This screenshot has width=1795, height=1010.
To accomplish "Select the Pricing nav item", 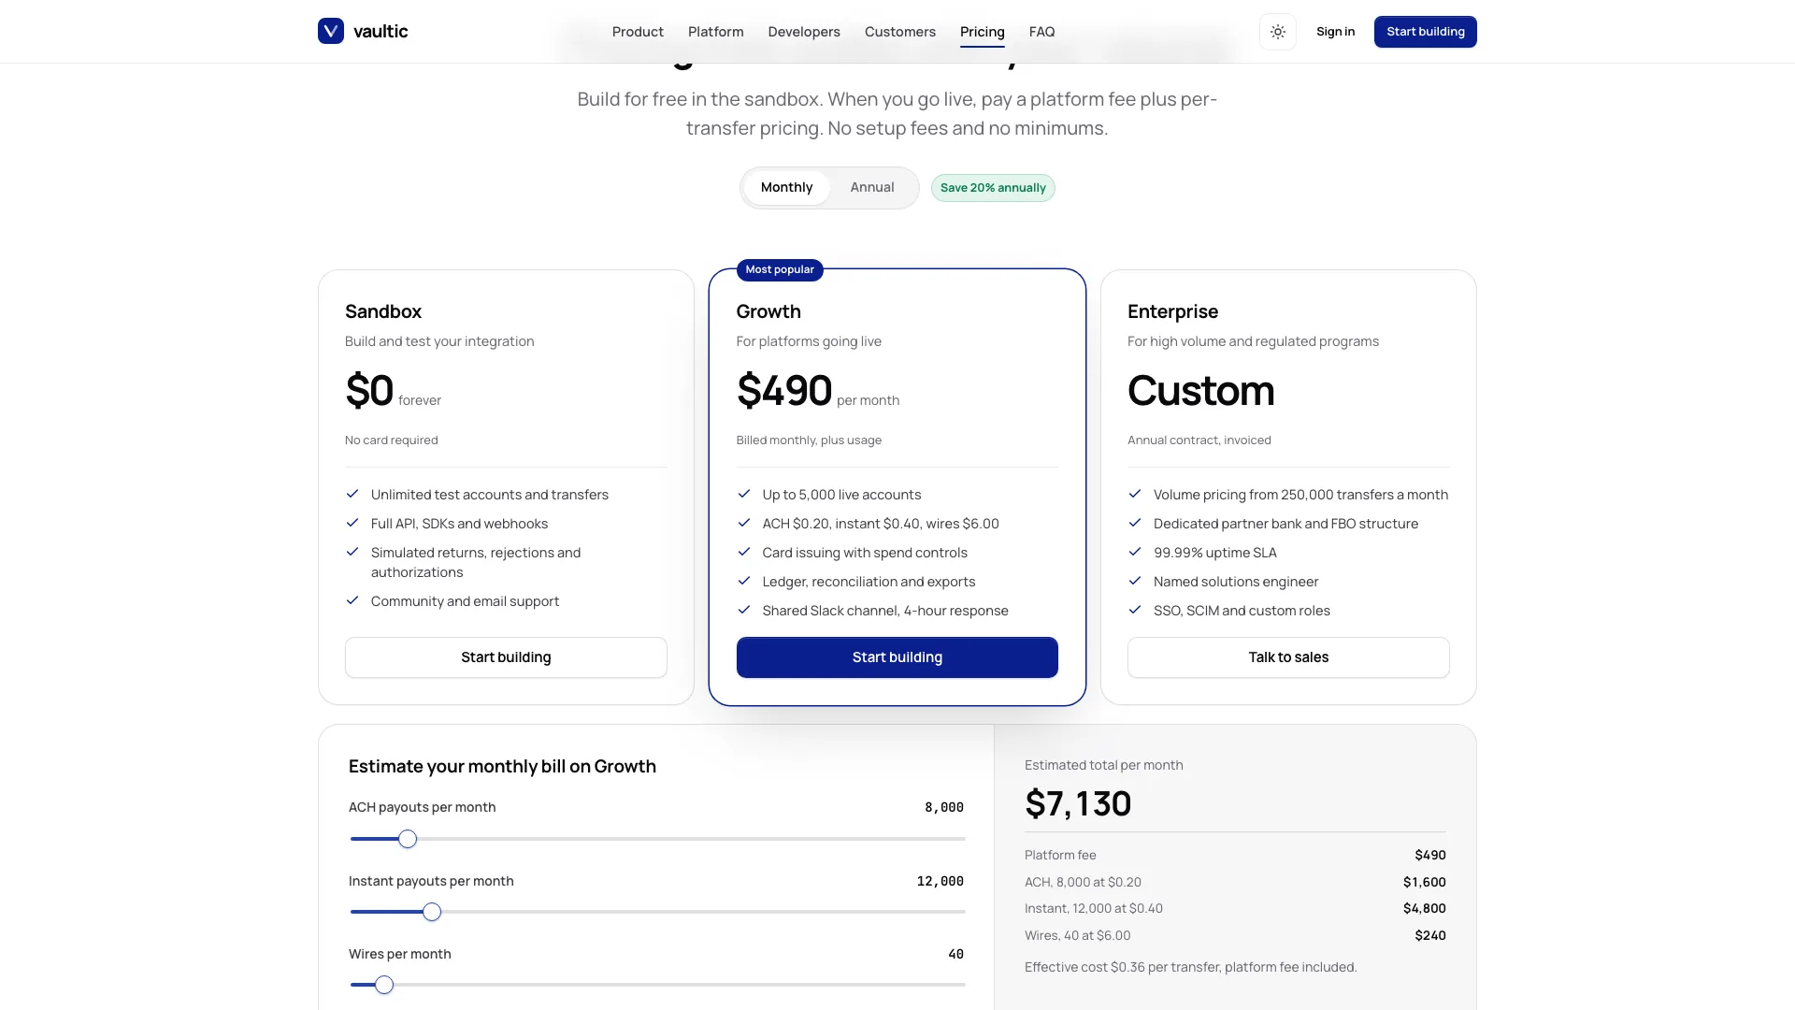I will click(x=983, y=32).
